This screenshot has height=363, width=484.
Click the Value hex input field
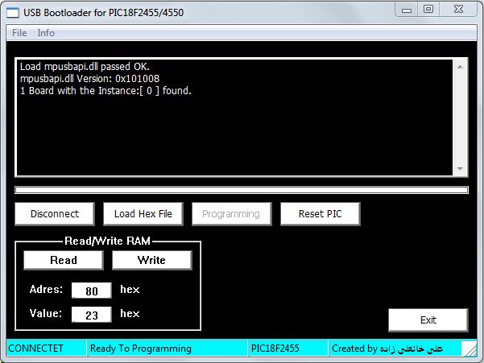(x=91, y=315)
